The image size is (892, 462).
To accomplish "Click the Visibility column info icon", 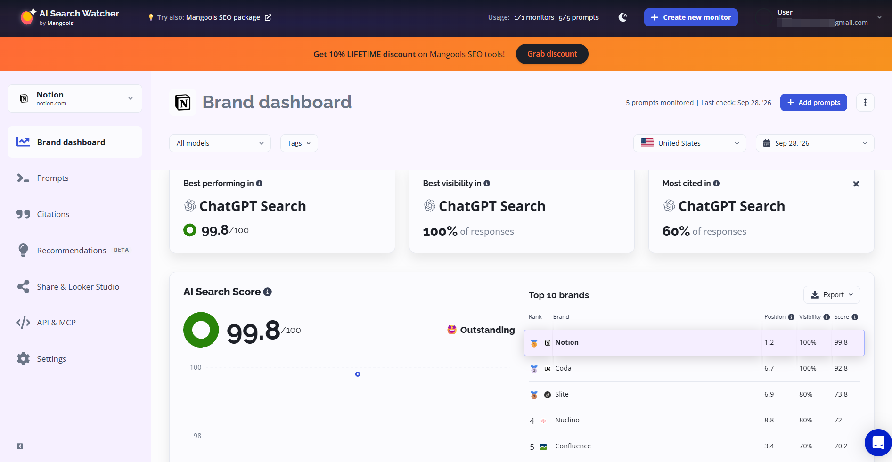I will [827, 317].
